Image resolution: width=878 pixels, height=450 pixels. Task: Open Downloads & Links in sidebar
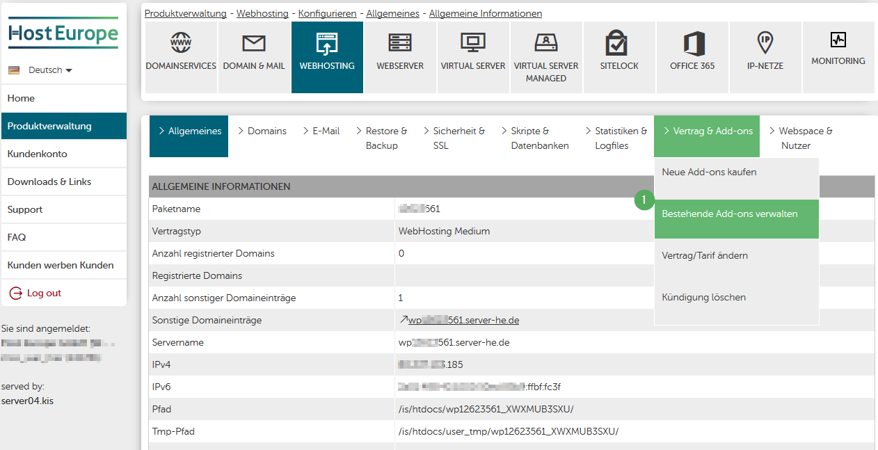point(64,182)
